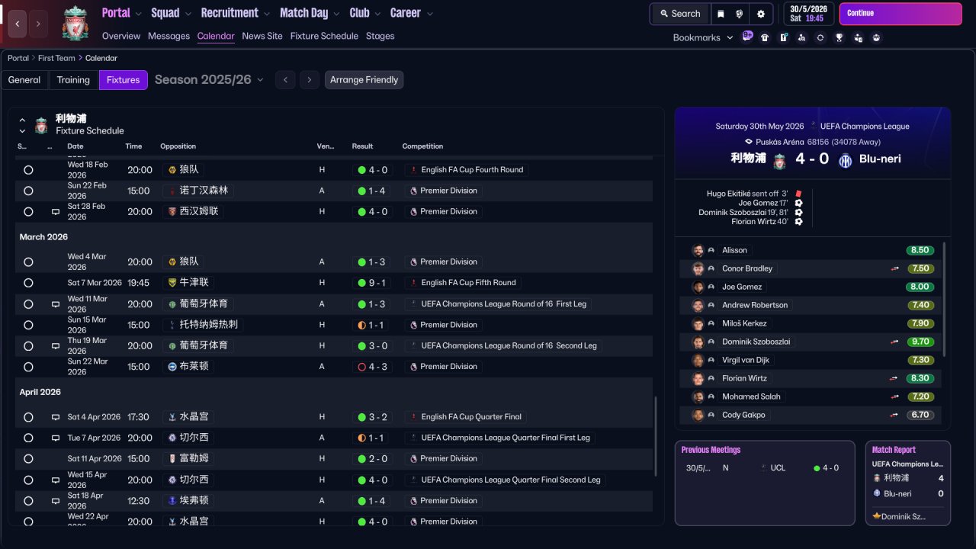Image resolution: width=976 pixels, height=549 pixels.
Task: Click the Arrange Friendly button
Action: point(364,80)
